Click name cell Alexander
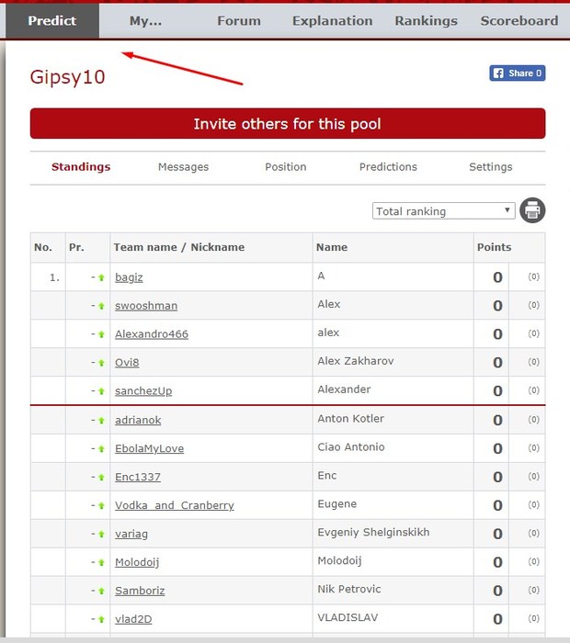The height and width of the screenshot is (643, 570). (344, 389)
